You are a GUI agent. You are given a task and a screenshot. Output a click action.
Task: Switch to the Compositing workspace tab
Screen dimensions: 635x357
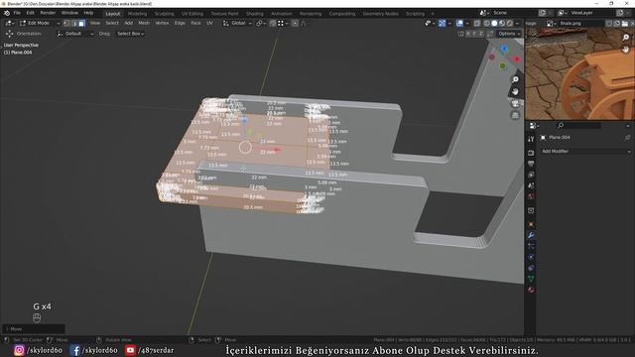point(342,13)
